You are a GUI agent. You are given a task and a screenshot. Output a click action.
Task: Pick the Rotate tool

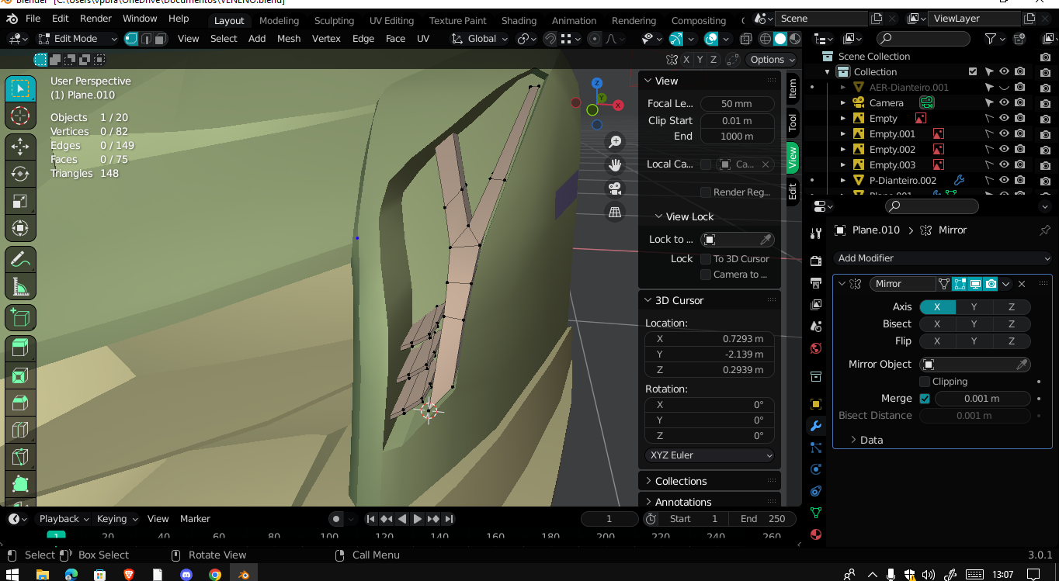[x=20, y=174]
